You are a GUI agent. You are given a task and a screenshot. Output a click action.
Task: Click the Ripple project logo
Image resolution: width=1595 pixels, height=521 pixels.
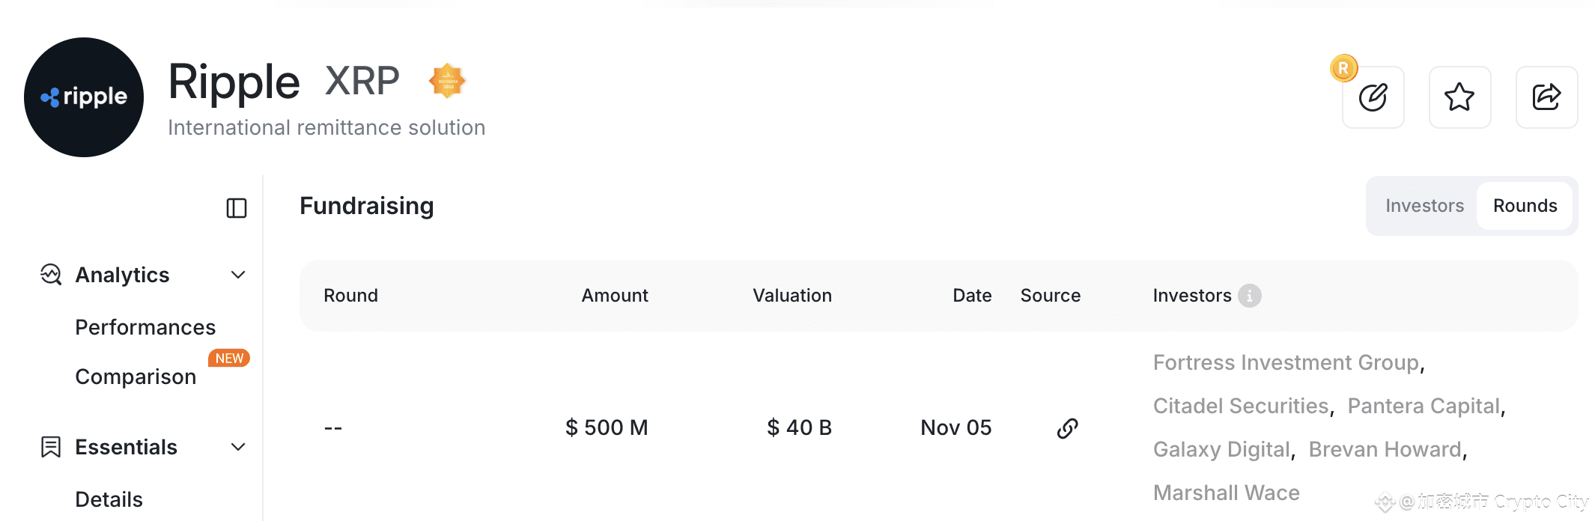click(83, 97)
